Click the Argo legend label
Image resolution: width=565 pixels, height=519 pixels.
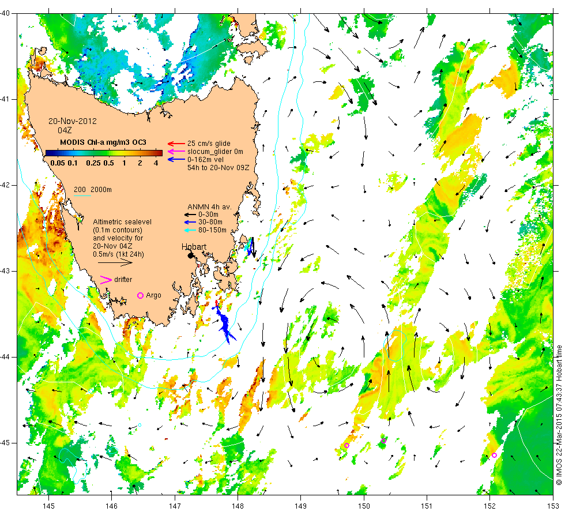click(153, 295)
